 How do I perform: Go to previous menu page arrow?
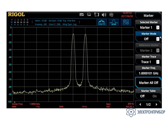140,105
